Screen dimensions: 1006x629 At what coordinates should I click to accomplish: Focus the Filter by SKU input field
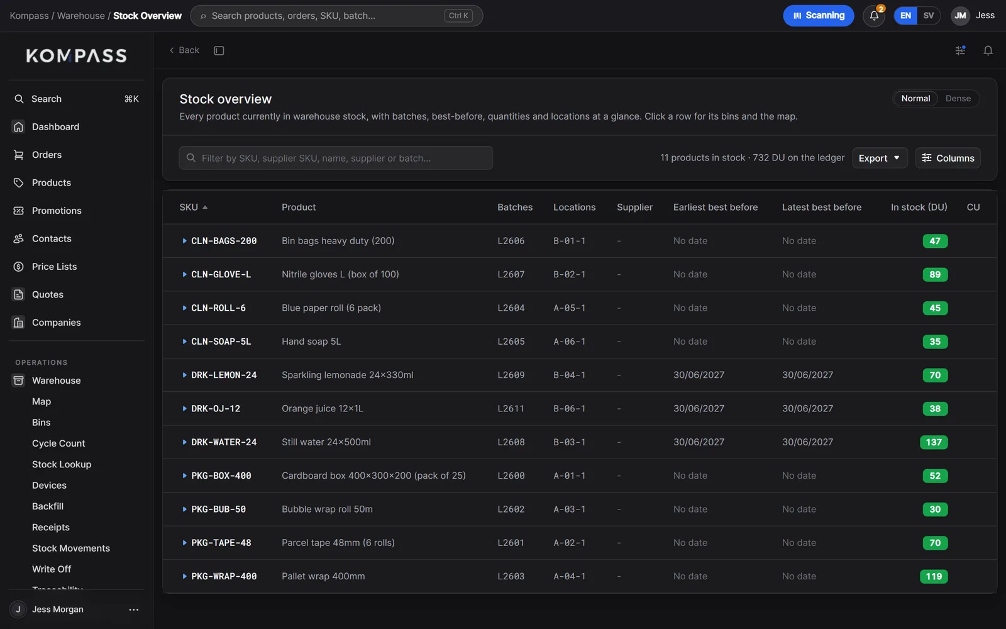[x=336, y=158]
